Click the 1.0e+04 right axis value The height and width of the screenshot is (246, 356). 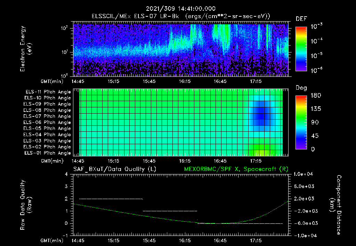point(303,174)
